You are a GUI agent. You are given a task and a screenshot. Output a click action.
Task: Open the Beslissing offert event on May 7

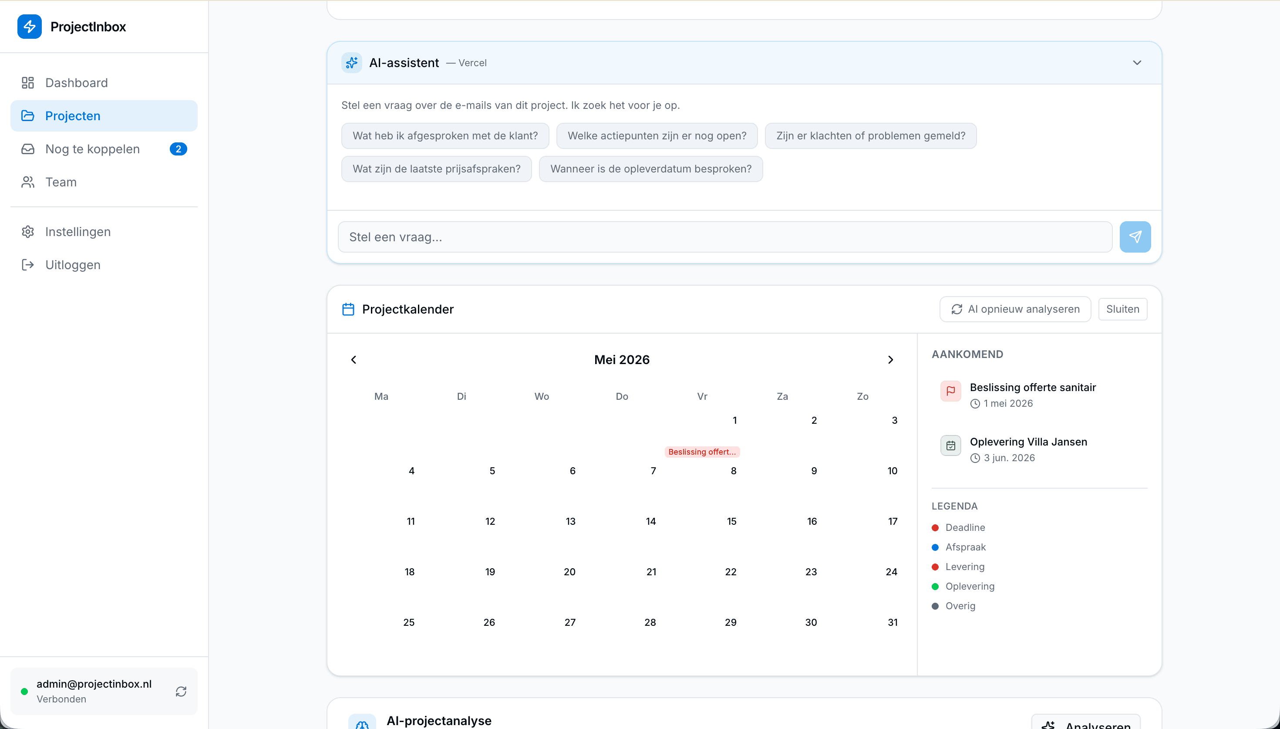pyautogui.click(x=702, y=451)
